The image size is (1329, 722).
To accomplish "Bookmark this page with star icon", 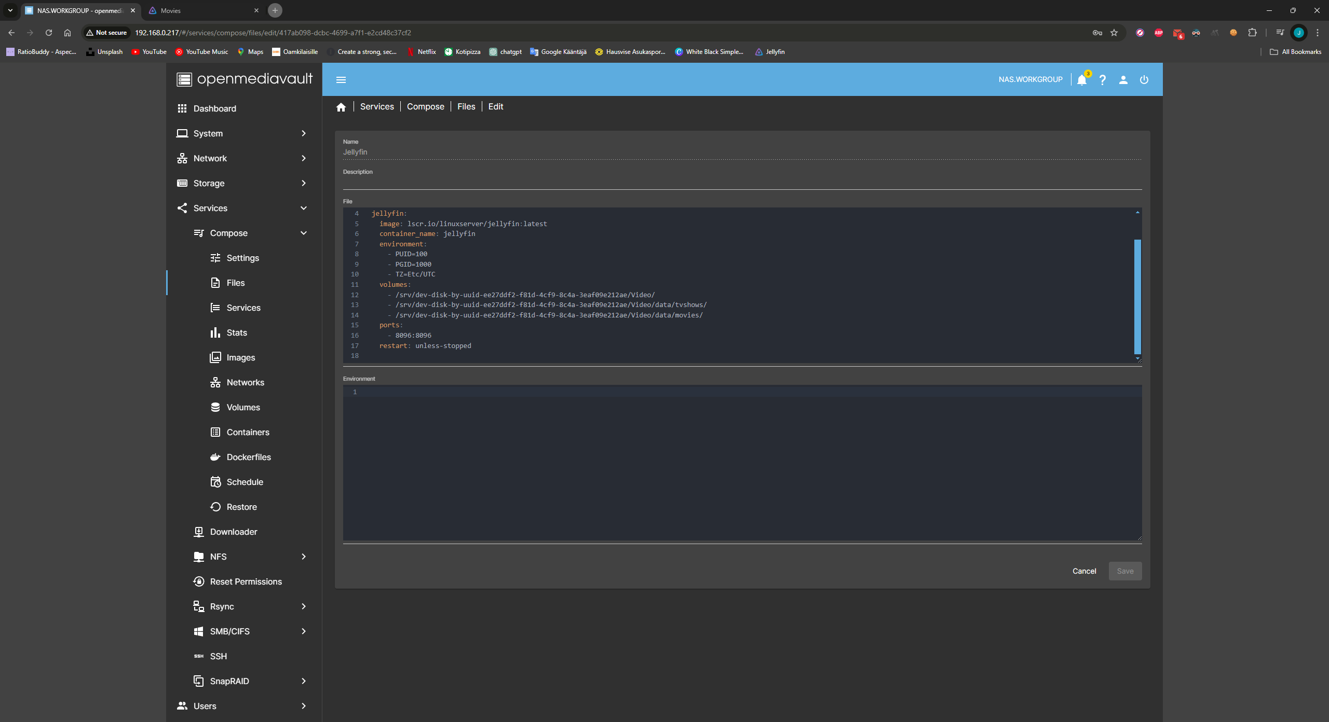I will pyautogui.click(x=1114, y=33).
